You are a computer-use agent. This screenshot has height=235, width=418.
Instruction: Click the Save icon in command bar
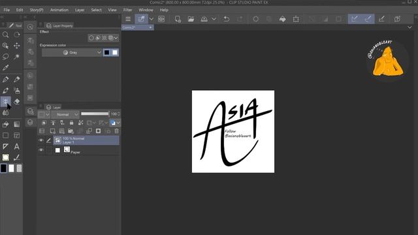click(204, 19)
